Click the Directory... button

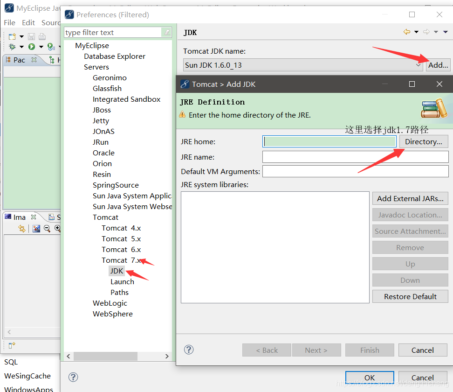coord(424,142)
